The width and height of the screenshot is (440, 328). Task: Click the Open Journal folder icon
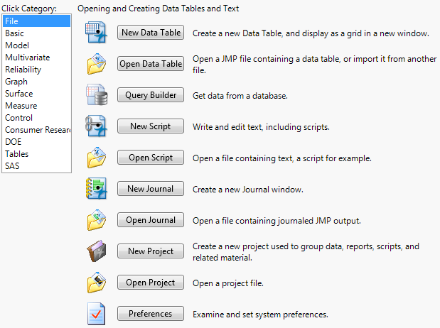pos(95,220)
